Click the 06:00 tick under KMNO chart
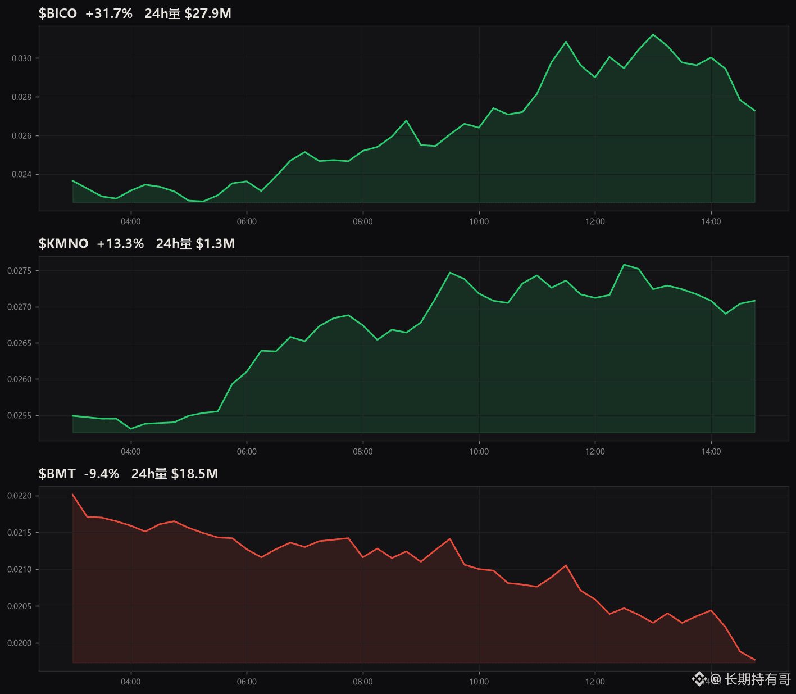Viewport: 796px width, 694px height. click(247, 452)
